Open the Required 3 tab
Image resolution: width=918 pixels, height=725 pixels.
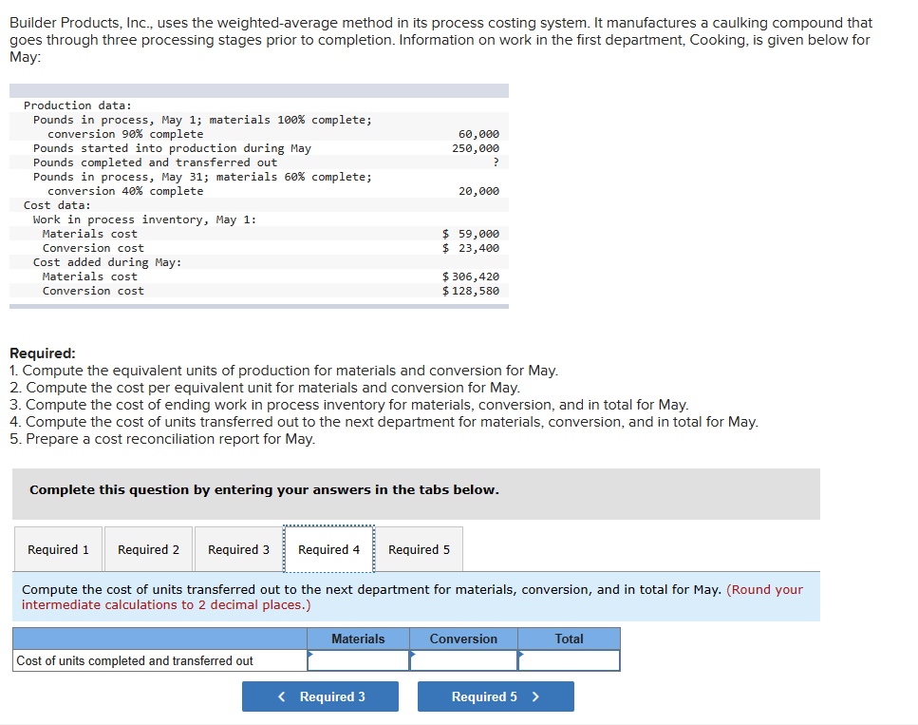pyautogui.click(x=238, y=549)
